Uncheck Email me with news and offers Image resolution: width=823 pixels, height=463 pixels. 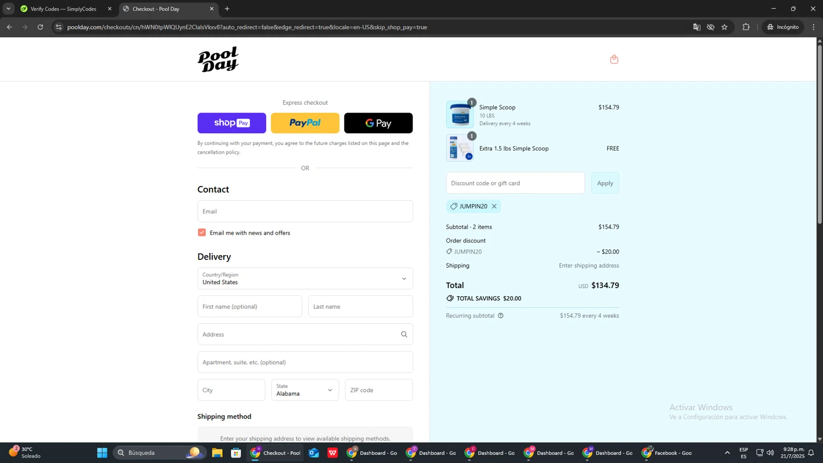point(202,233)
